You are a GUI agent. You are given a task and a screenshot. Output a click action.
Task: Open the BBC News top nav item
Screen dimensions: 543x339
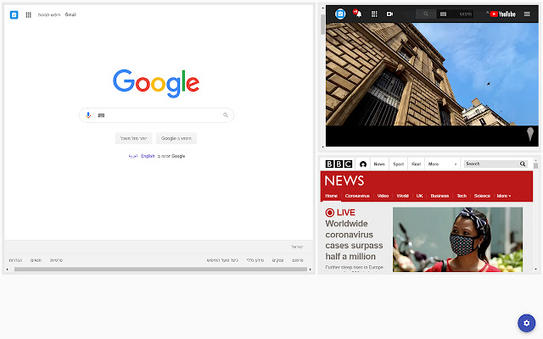(x=379, y=164)
